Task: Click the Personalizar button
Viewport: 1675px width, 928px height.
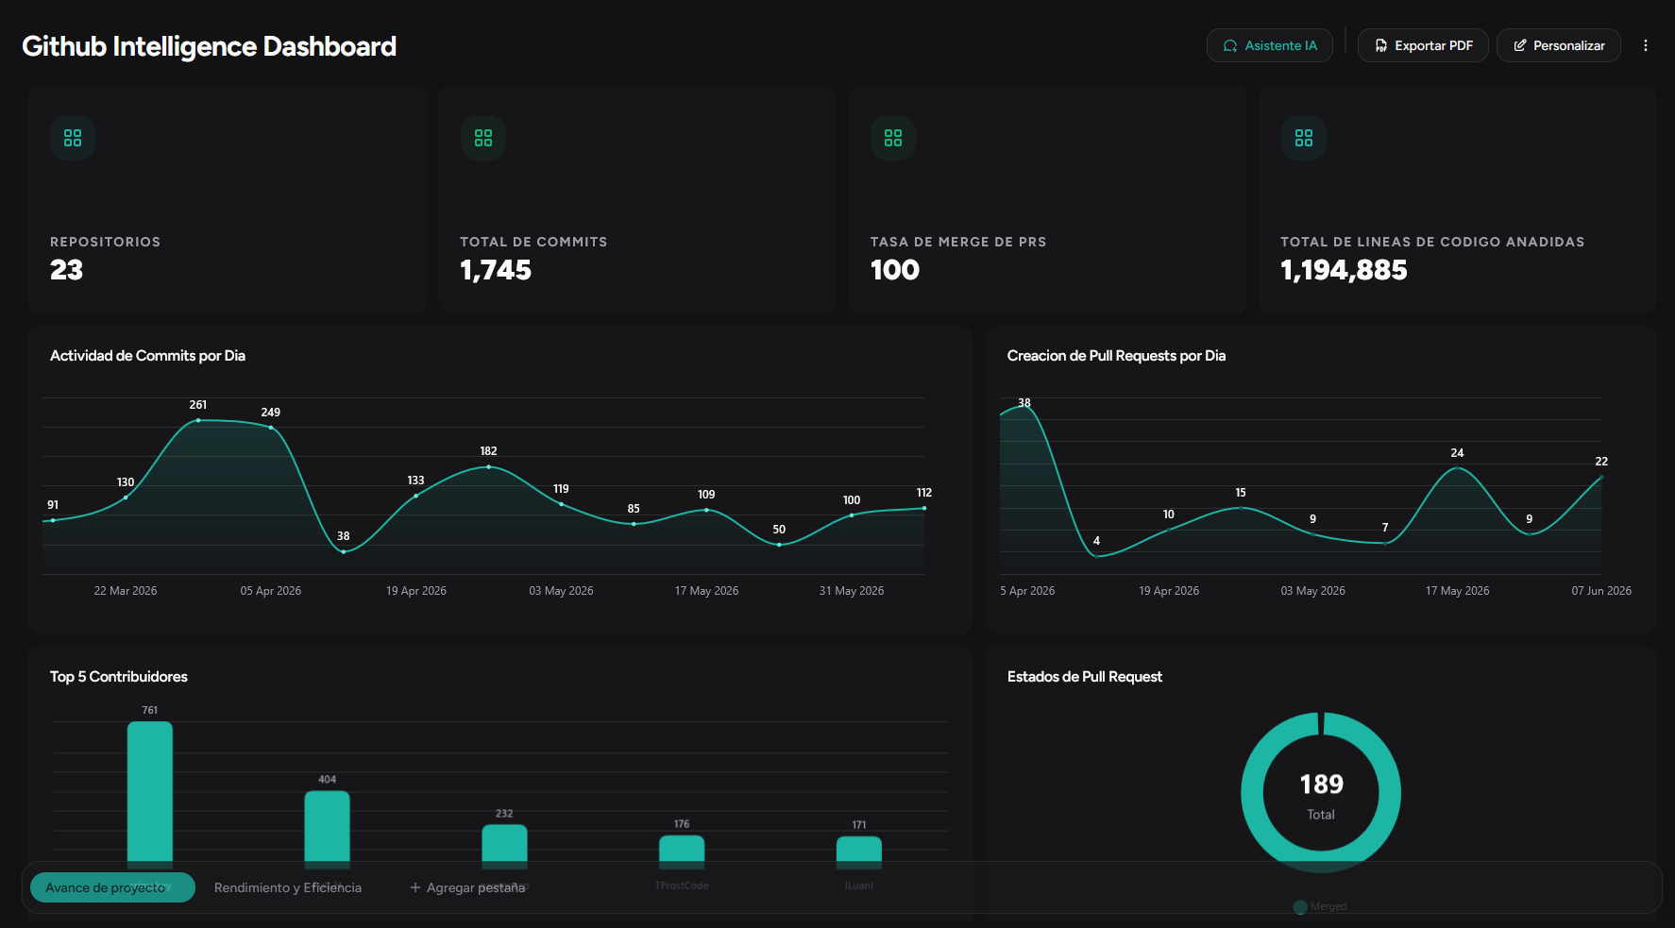Action: tap(1558, 45)
